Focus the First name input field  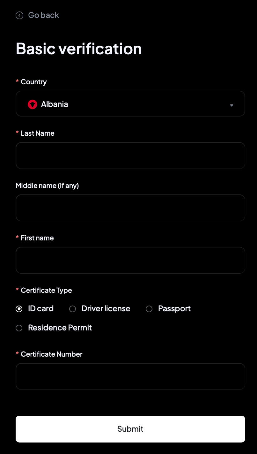130,260
